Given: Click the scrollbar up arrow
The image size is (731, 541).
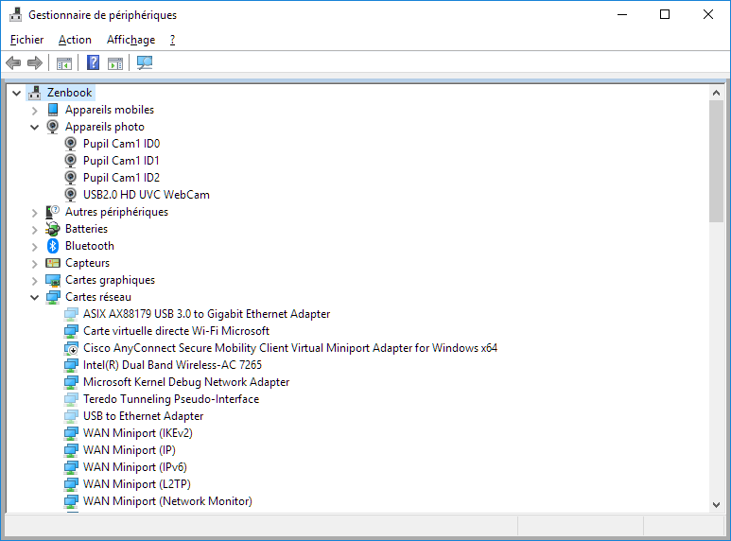Looking at the screenshot, I should click(716, 93).
